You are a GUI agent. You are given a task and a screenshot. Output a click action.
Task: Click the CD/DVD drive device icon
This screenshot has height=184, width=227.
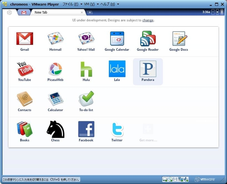(x=170, y=179)
